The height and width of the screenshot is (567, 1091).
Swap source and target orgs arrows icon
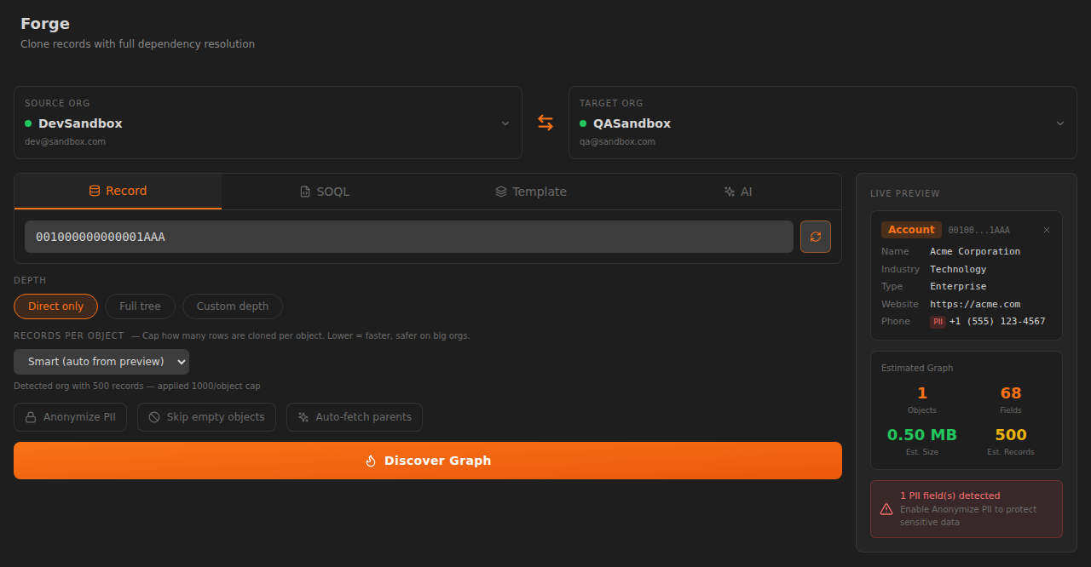pos(545,123)
